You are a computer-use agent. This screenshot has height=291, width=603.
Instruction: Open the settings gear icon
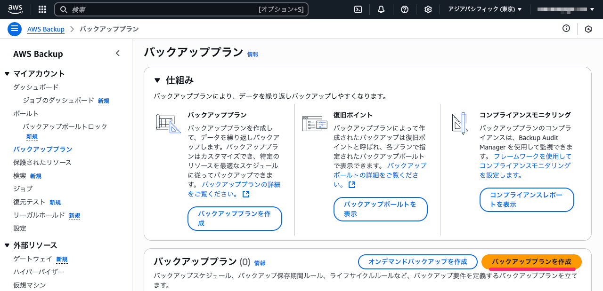point(428,9)
